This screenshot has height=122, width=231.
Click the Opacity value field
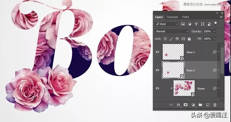(x=207, y=31)
